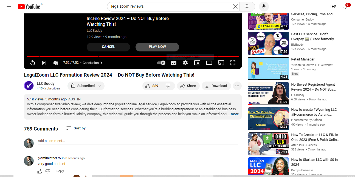Like the video with 889 likes

152,86
